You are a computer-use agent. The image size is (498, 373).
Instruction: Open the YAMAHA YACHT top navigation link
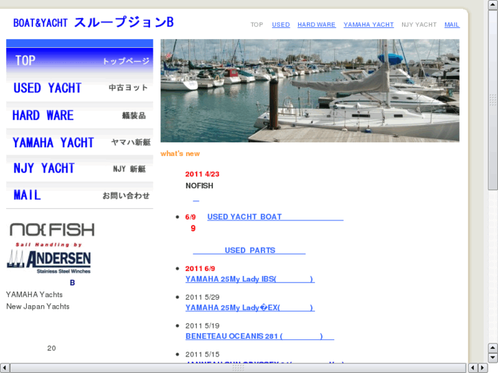pos(369,25)
